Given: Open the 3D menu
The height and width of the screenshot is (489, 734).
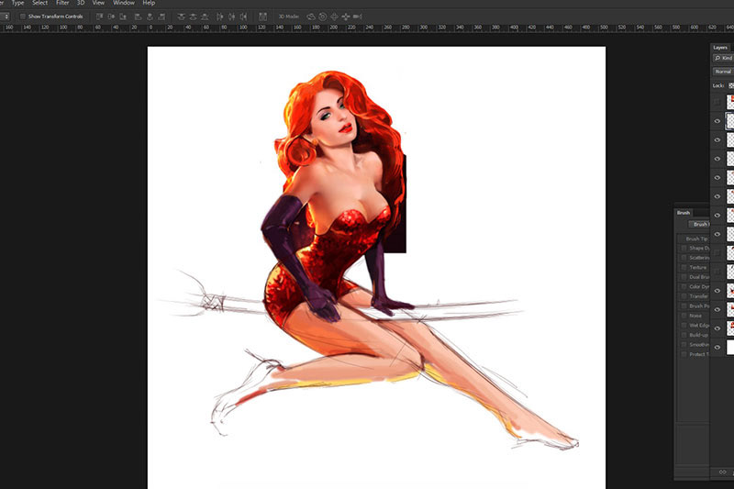Looking at the screenshot, I should [81, 3].
